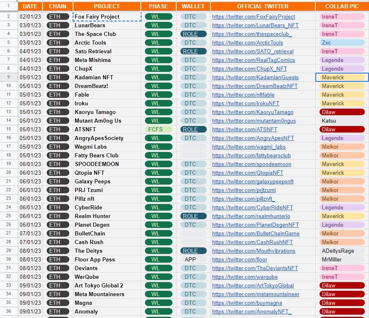Open the KadamianGuests Twitter link
Viewport: 369px width, 318px height.
(255, 78)
